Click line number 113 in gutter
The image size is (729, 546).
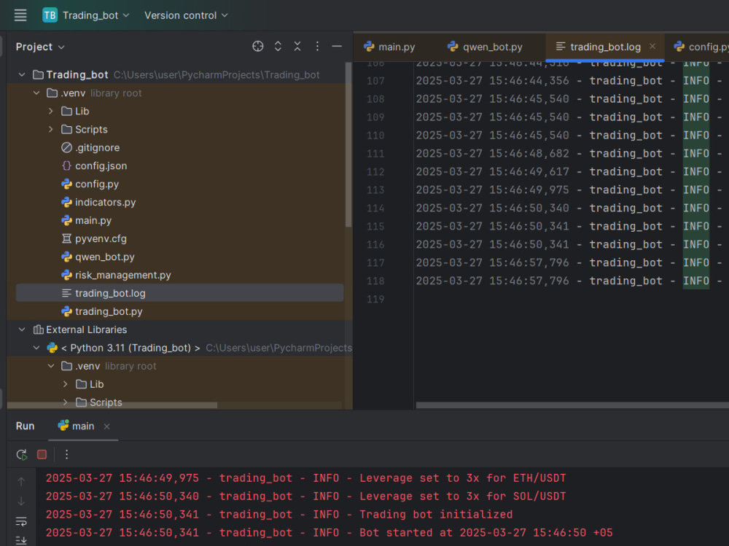(x=375, y=190)
